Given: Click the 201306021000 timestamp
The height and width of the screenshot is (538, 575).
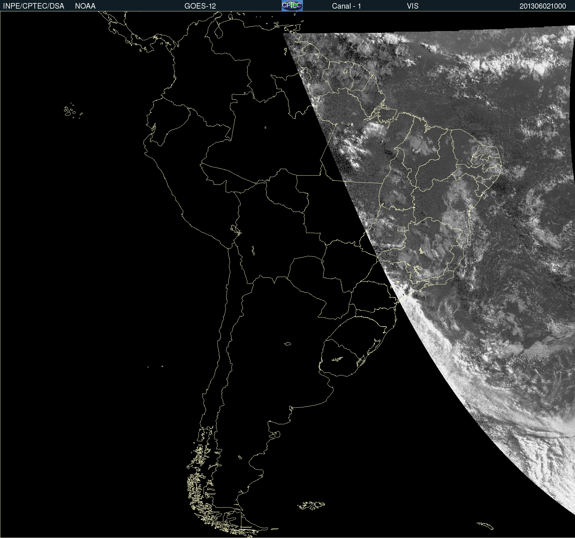Looking at the screenshot, I should (543, 6).
